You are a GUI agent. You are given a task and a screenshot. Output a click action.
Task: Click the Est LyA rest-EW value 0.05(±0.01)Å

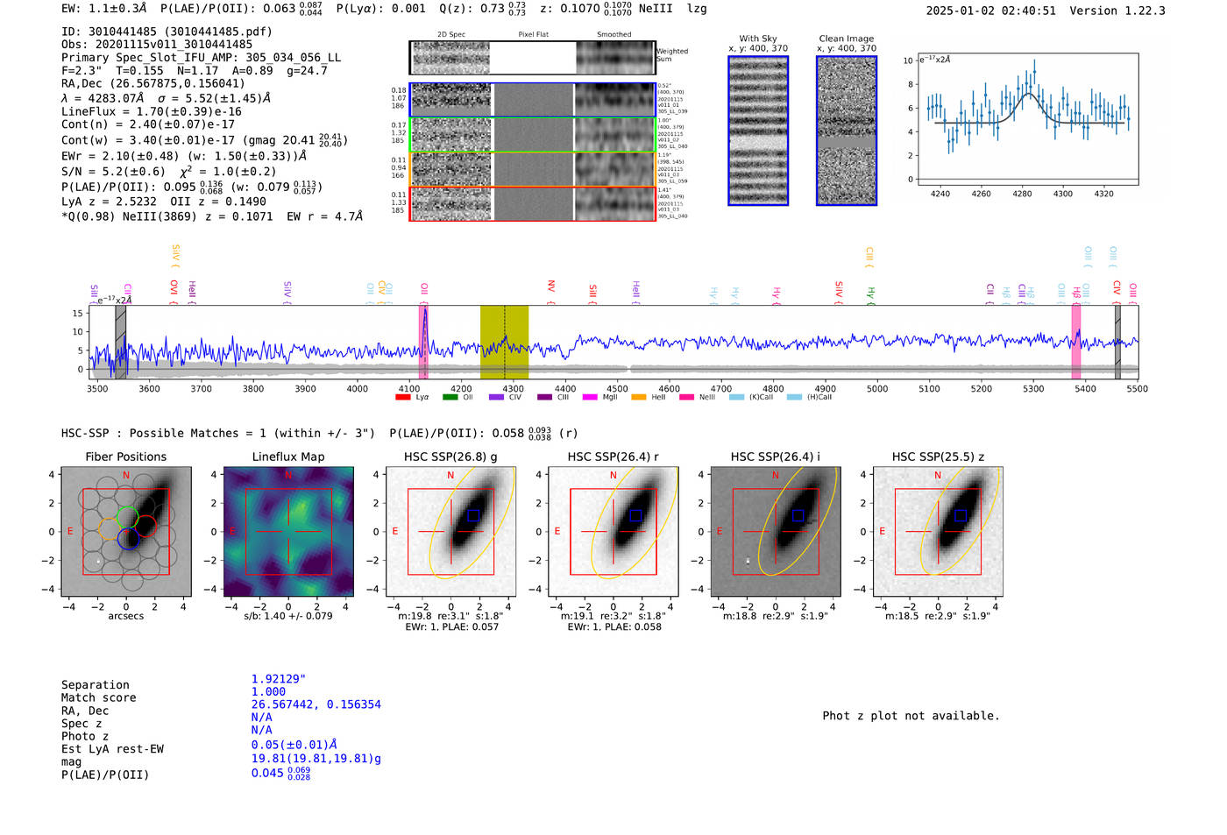[x=294, y=745]
